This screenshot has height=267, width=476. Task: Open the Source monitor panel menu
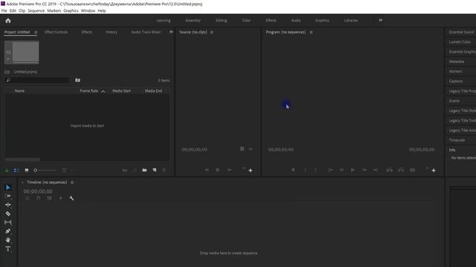(x=211, y=32)
